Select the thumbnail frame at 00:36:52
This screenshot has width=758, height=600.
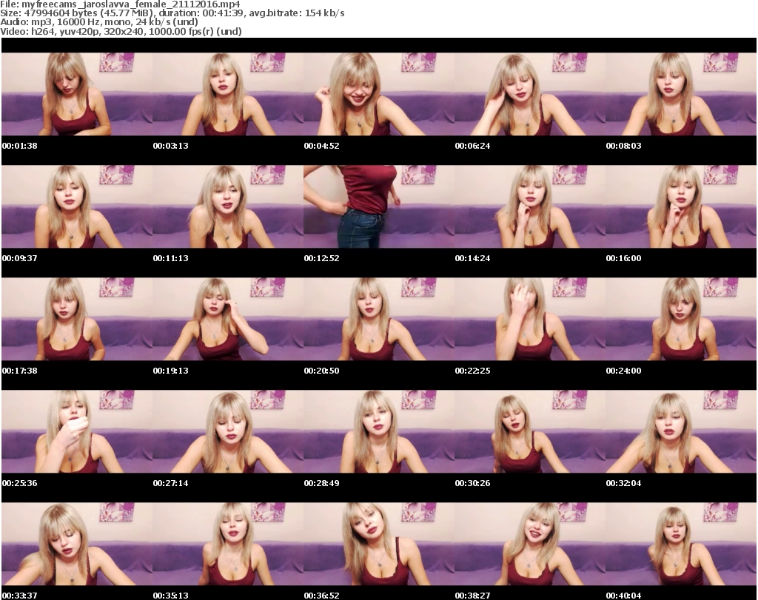pos(379,545)
